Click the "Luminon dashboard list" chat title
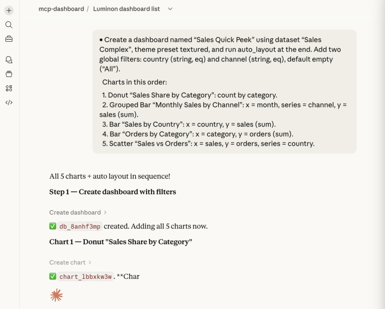The height and width of the screenshot is (309, 385). (x=126, y=9)
